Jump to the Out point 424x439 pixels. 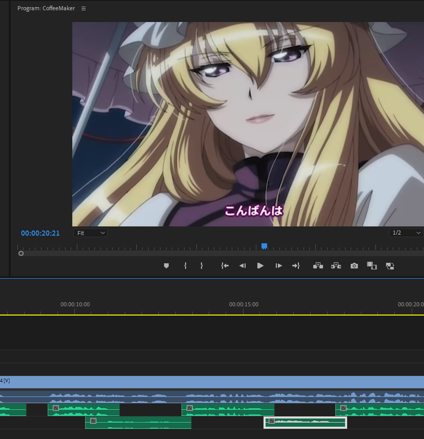click(x=296, y=266)
